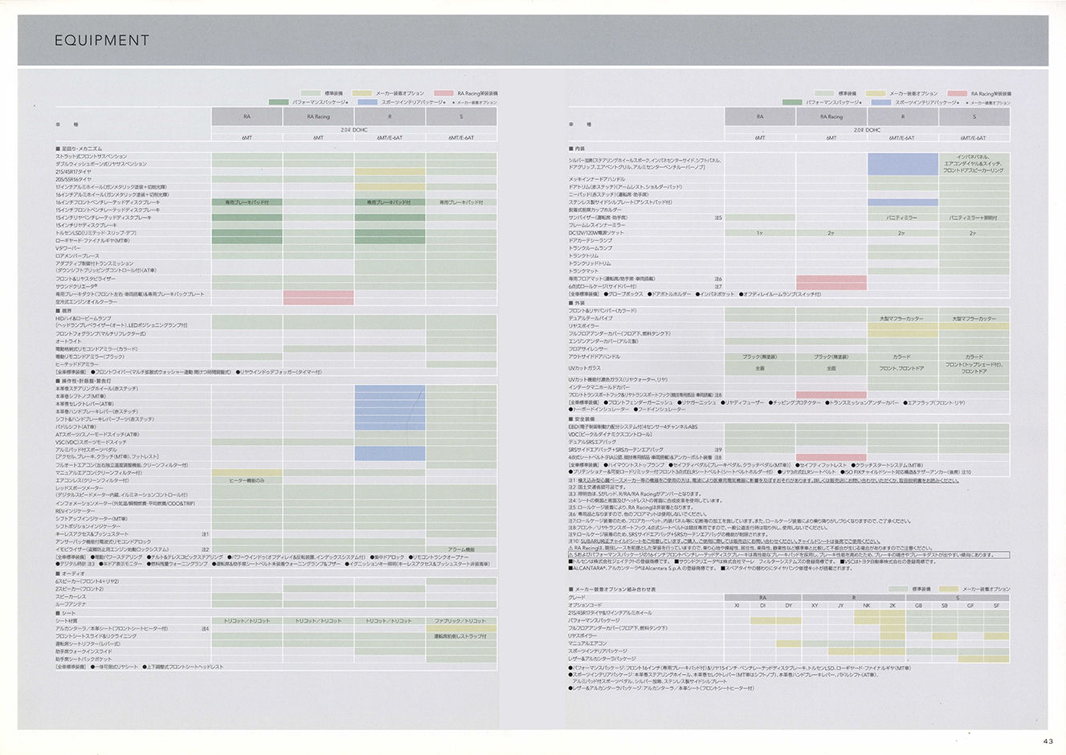Click section heading '足回り・メカニズム'
Image resolution: width=1066 pixels, height=755 pixels.
[79, 149]
